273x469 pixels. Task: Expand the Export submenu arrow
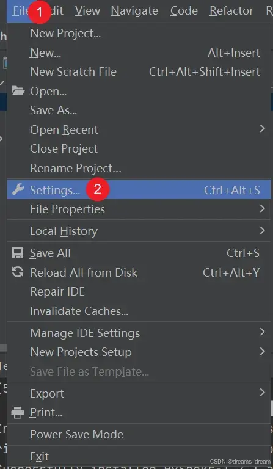(262, 393)
